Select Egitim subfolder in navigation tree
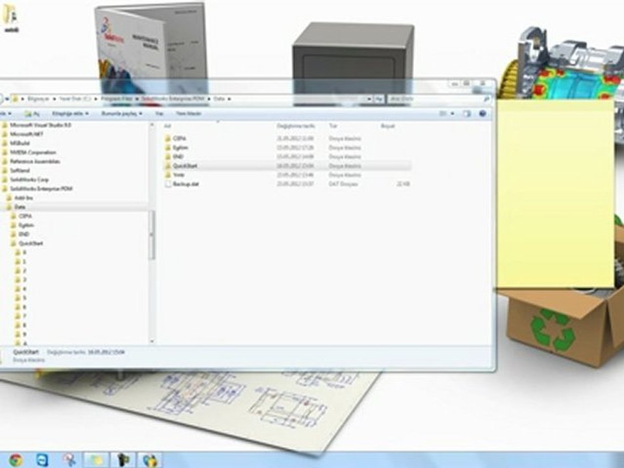The image size is (624, 468). [x=26, y=226]
